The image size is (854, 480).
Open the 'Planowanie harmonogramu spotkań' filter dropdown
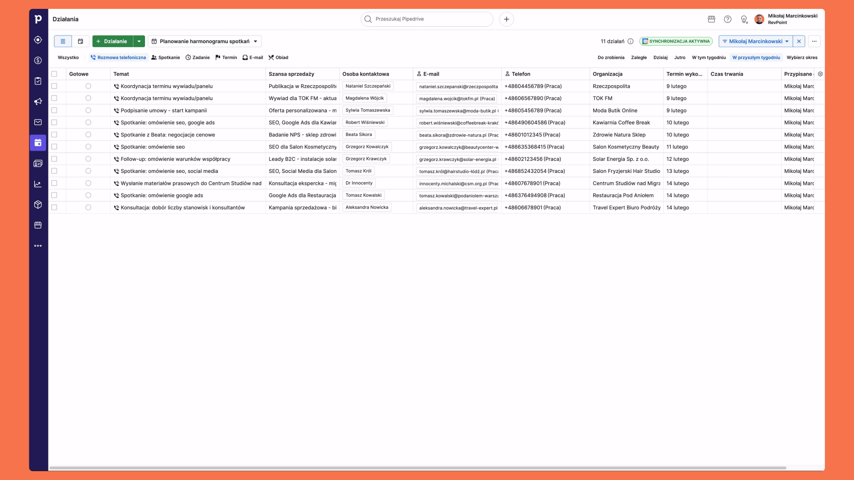205,41
